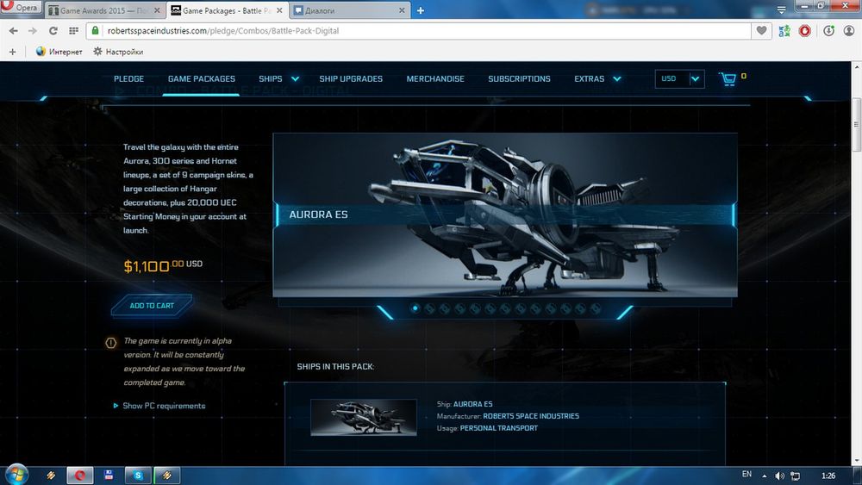Open the USD currency dropdown

679,79
